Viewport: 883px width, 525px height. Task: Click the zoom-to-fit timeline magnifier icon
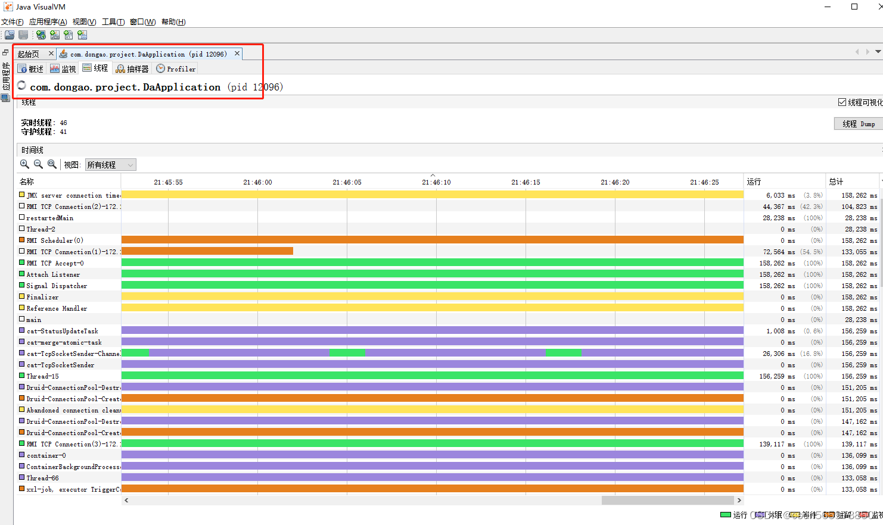coord(52,164)
